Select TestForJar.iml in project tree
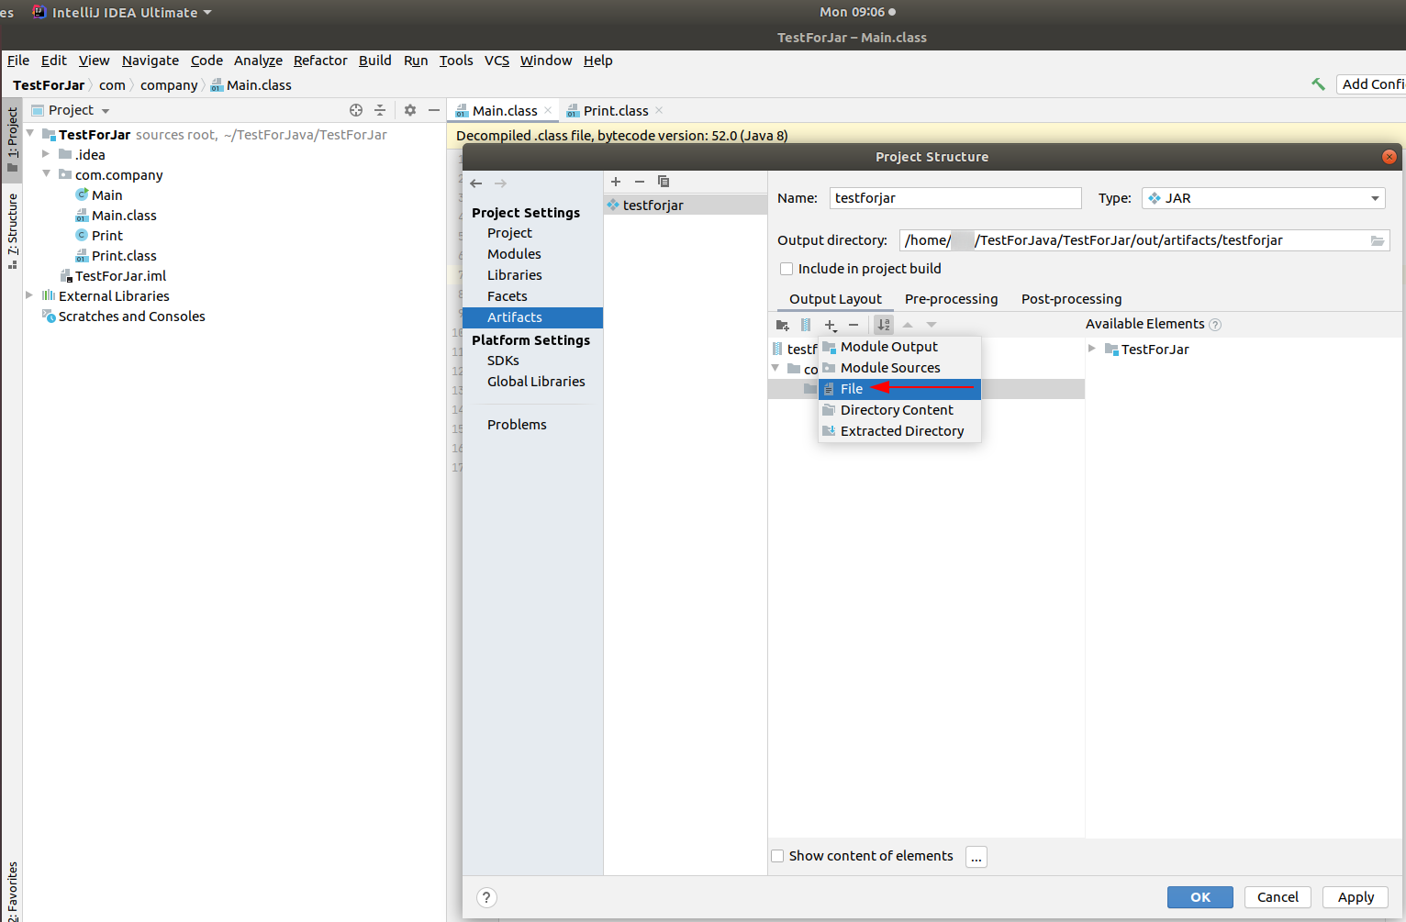Viewport: 1406px width, 922px height. coord(120,276)
